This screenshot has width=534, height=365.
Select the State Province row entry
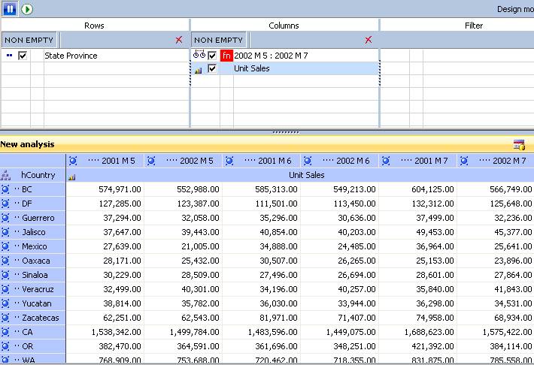(x=71, y=56)
